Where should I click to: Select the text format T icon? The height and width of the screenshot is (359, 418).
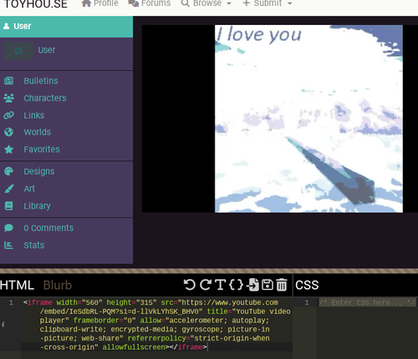coord(220,285)
